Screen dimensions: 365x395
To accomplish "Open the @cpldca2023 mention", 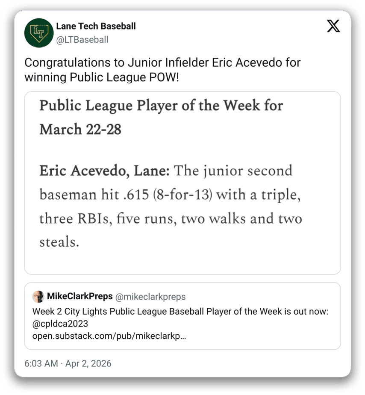I will click(60, 324).
